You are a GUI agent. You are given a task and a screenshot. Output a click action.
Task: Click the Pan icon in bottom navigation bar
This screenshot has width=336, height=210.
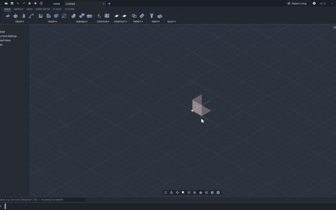point(177,193)
